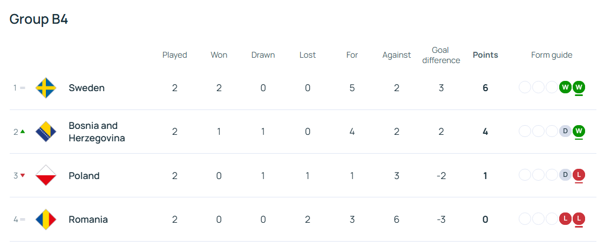
Task: Click the Form guide column header
Action: coord(552,55)
